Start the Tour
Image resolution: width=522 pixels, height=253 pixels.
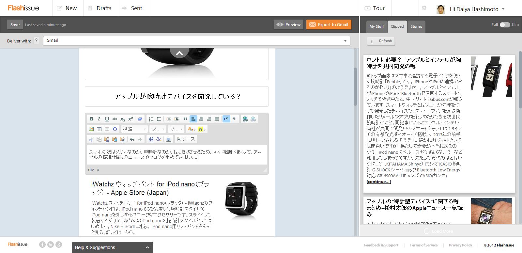[x=375, y=8]
